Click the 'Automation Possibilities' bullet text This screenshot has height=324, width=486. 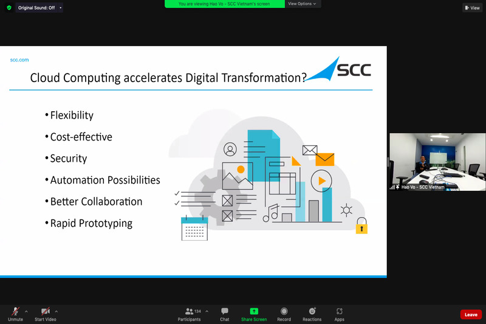coord(105,180)
